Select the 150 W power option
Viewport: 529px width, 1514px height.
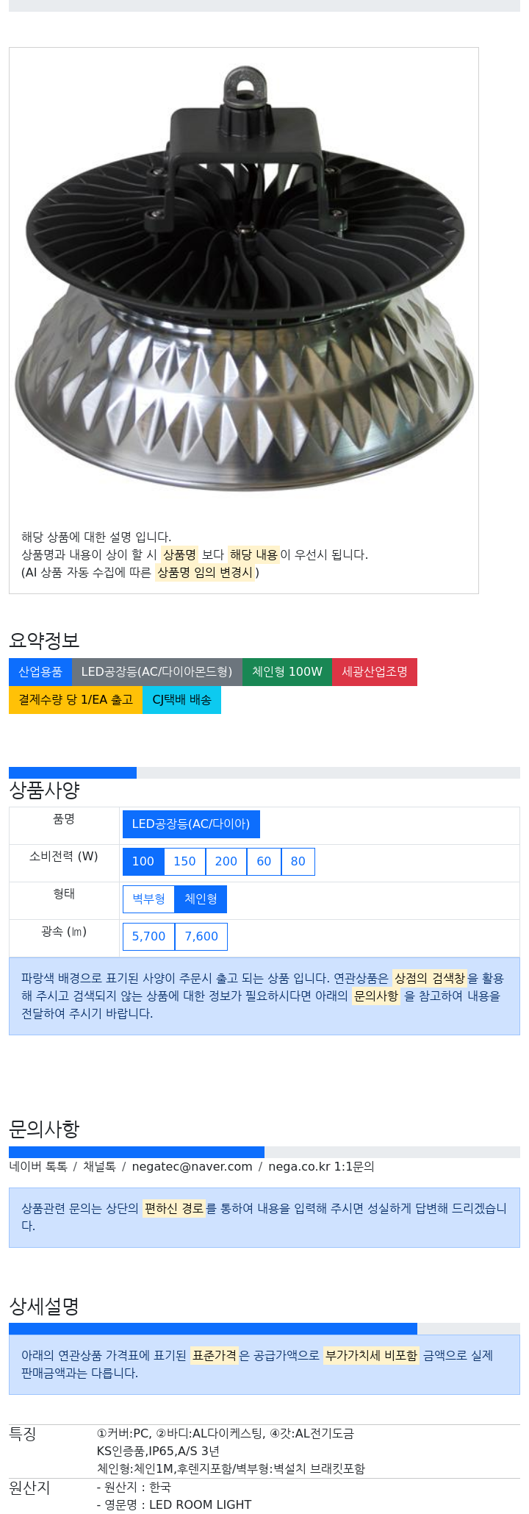click(184, 862)
